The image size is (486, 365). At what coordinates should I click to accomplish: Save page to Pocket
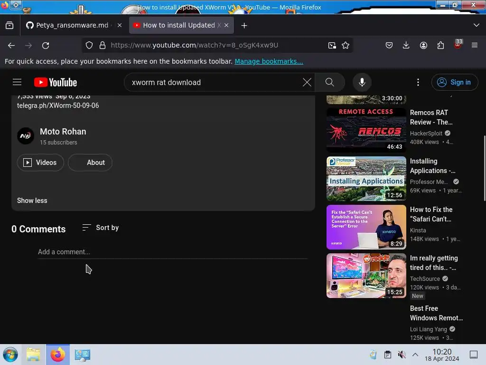coord(389,45)
